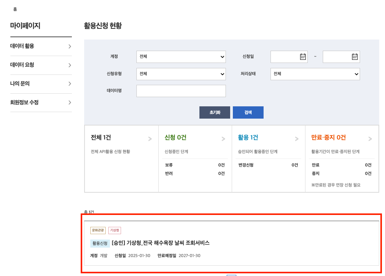Expand the 데이터 요청 sidebar chevron
This screenshot has width=385, height=276.
[x=70, y=65]
